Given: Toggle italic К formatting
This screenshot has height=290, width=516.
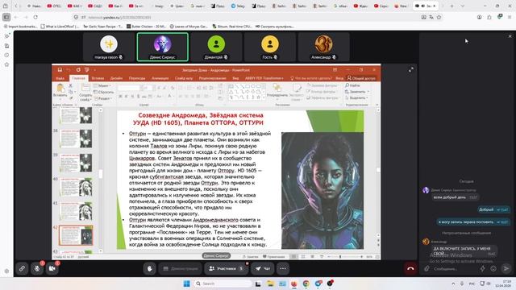Looking at the screenshot, I should (126, 97).
